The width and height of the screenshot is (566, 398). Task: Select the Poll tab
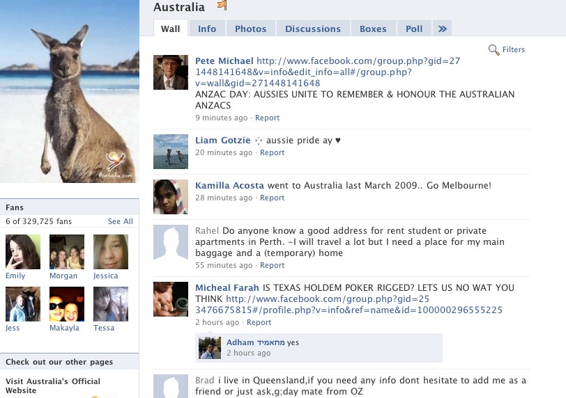pos(414,29)
